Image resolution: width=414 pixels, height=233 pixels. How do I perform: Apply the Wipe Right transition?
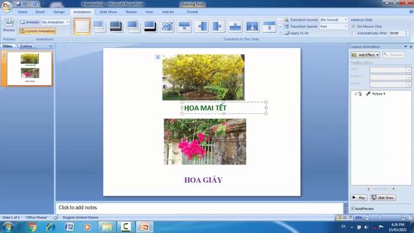[x=218, y=27]
